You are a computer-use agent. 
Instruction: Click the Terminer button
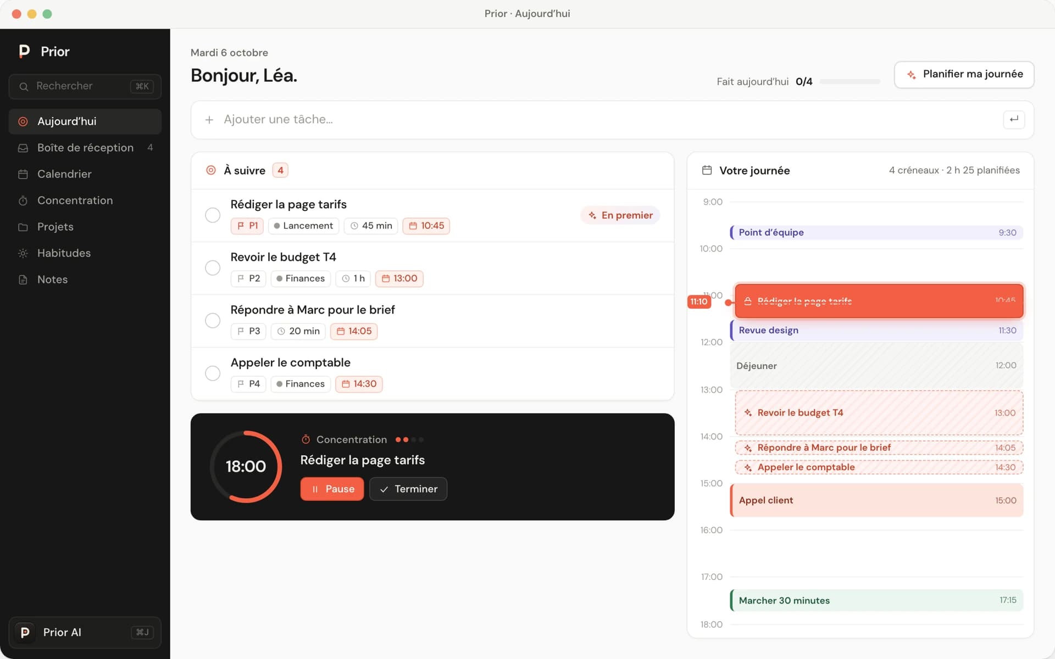click(x=408, y=489)
